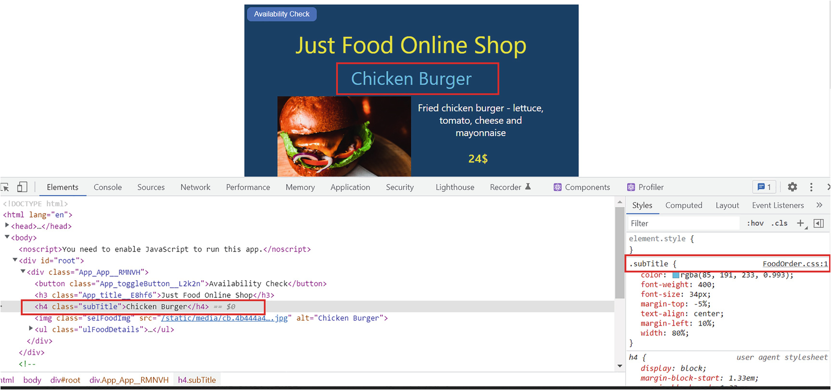Click the console messages badge icon
Viewport: 831px width, 390px height.
tap(764, 187)
